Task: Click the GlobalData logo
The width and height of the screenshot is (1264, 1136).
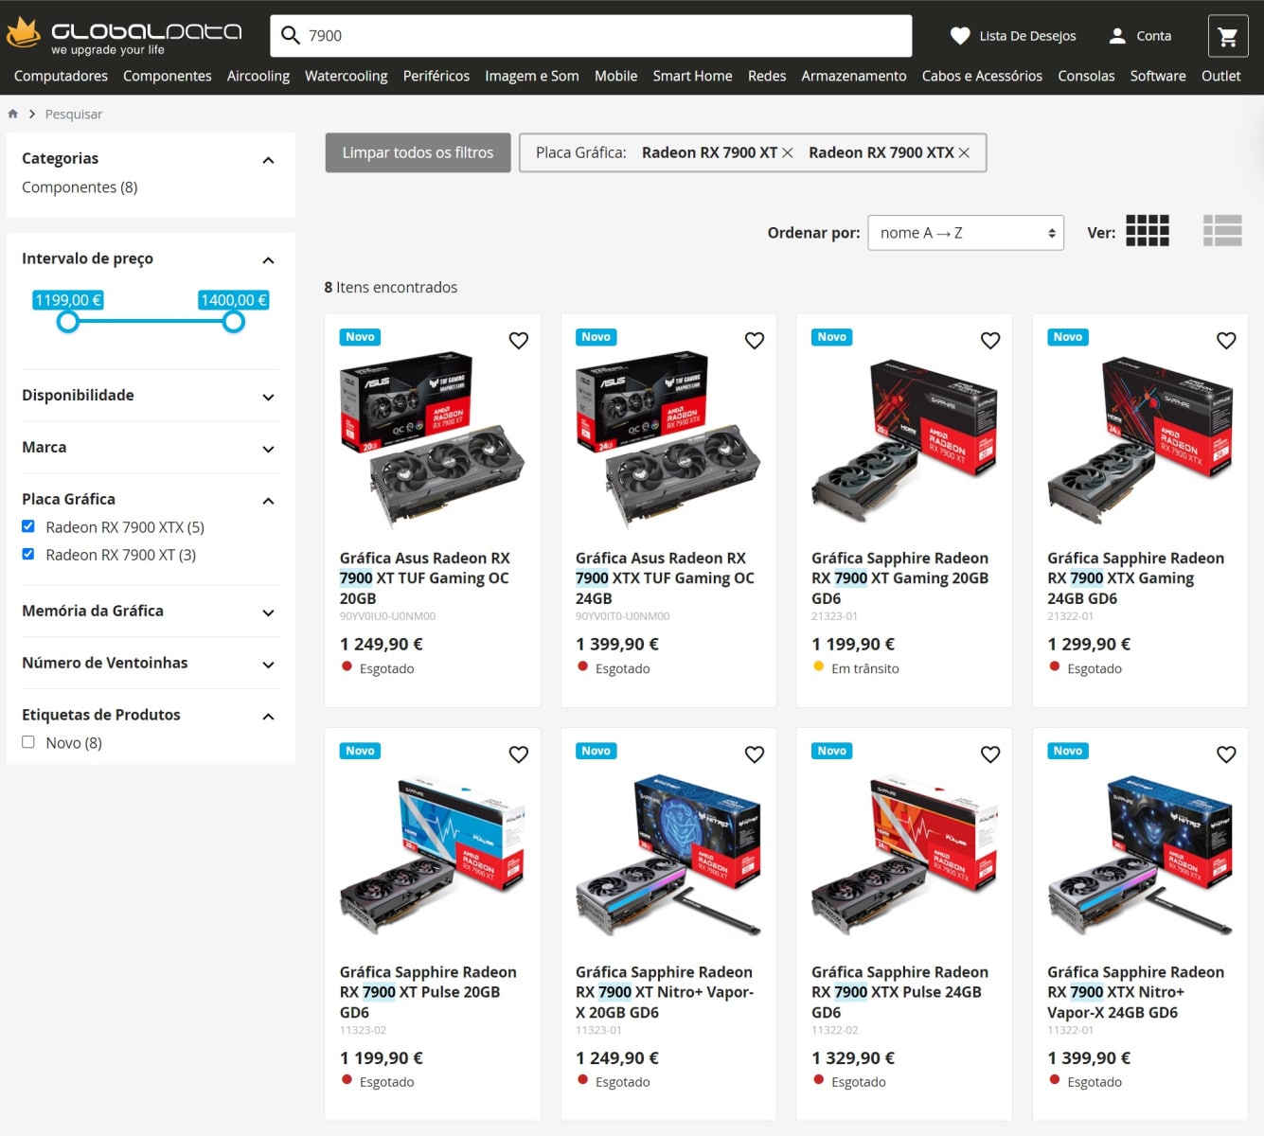Action: click(x=125, y=35)
